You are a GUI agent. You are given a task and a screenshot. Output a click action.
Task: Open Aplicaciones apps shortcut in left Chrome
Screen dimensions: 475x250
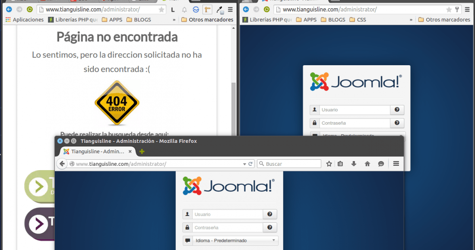(25, 20)
